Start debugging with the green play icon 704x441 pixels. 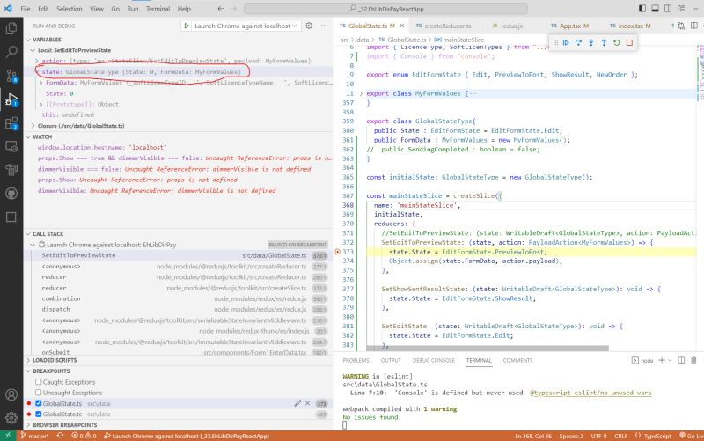pyautogui.click(x=187, y=26)
